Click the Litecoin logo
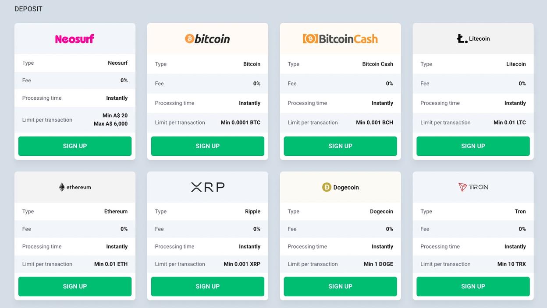547x308 pixels. click(x=473, y=38)
